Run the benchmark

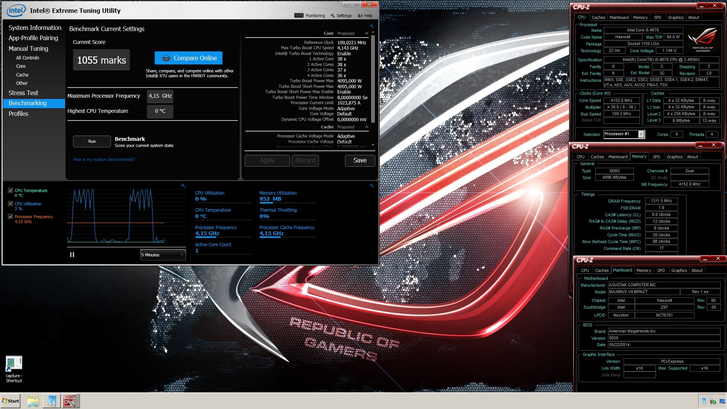(92, 141)
